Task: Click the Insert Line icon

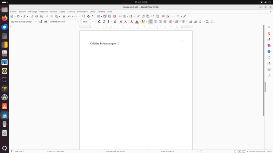Action: (x=173, y=16)
